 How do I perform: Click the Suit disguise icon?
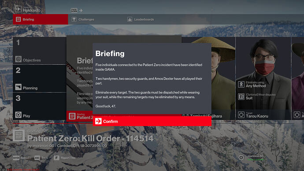click(241, 97)
